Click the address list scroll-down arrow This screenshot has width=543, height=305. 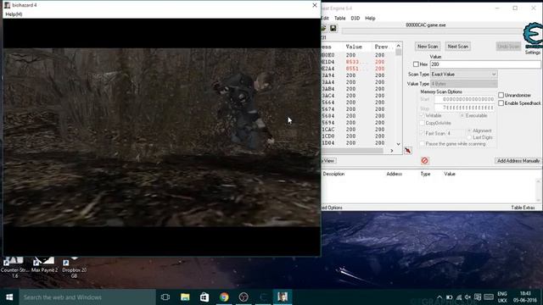[398, 144]
